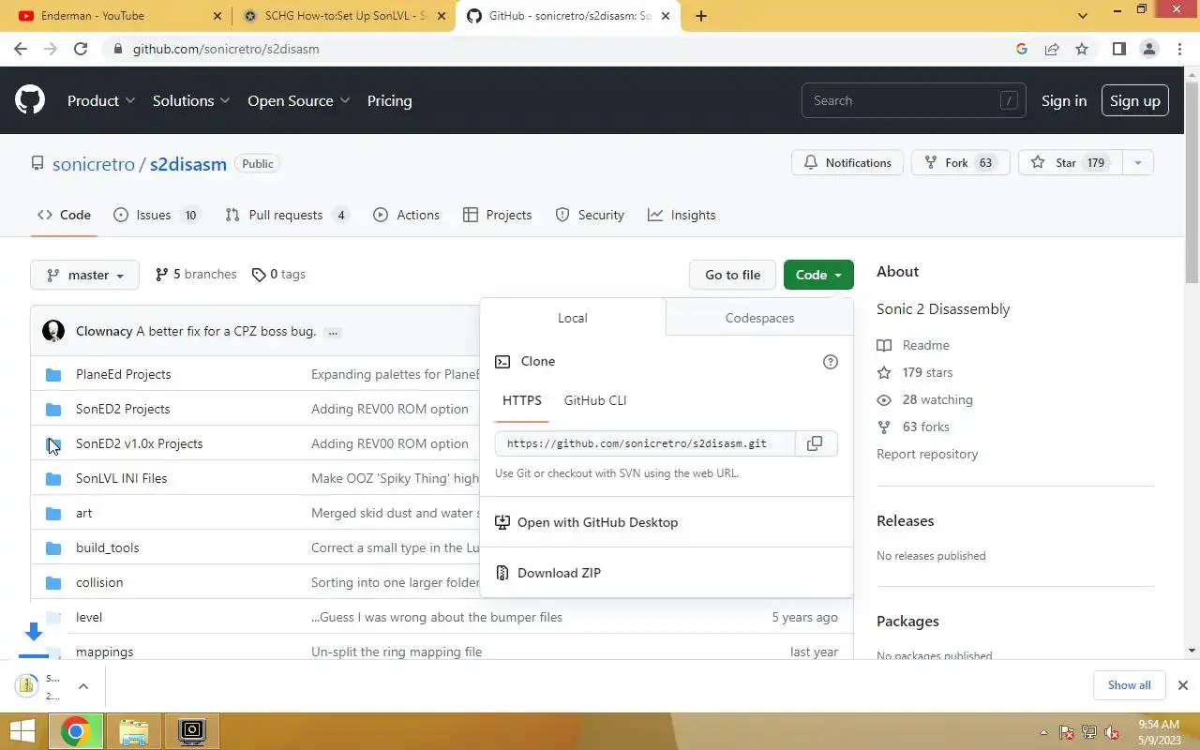Open the 5 branches link
Image resolution: width=1200 pixels, height=750 pixels.
(196, 275)
